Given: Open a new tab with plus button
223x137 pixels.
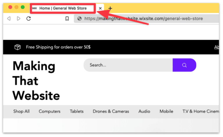Looking at the screenshot, I should click(x=110, y=8).
